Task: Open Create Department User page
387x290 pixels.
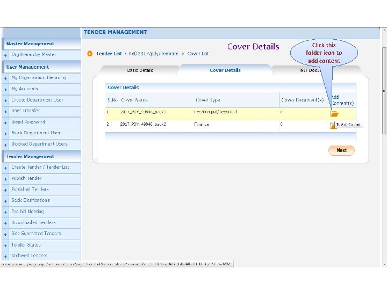Action: [37, 100]
